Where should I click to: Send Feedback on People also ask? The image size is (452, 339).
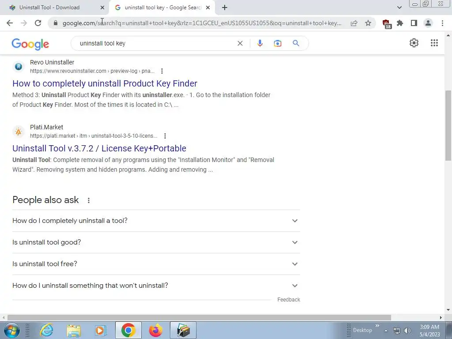click(x=289, y=300)
